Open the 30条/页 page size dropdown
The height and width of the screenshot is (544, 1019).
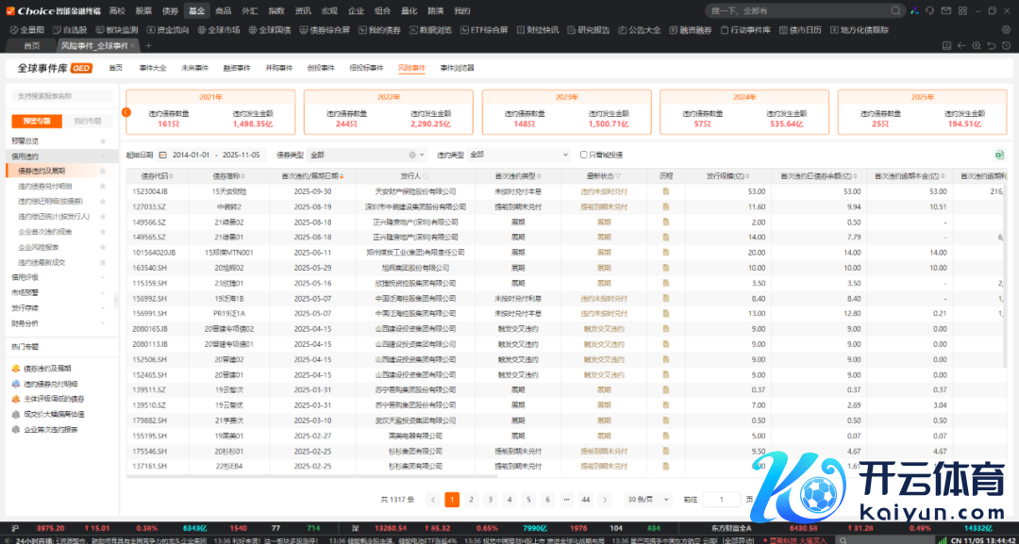648,500
